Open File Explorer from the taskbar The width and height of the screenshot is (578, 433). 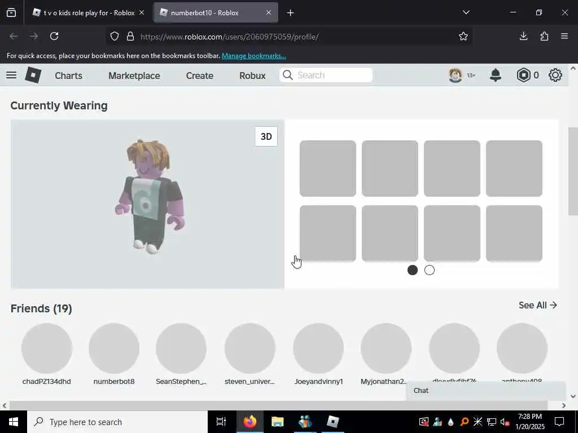tap(277, 422)
